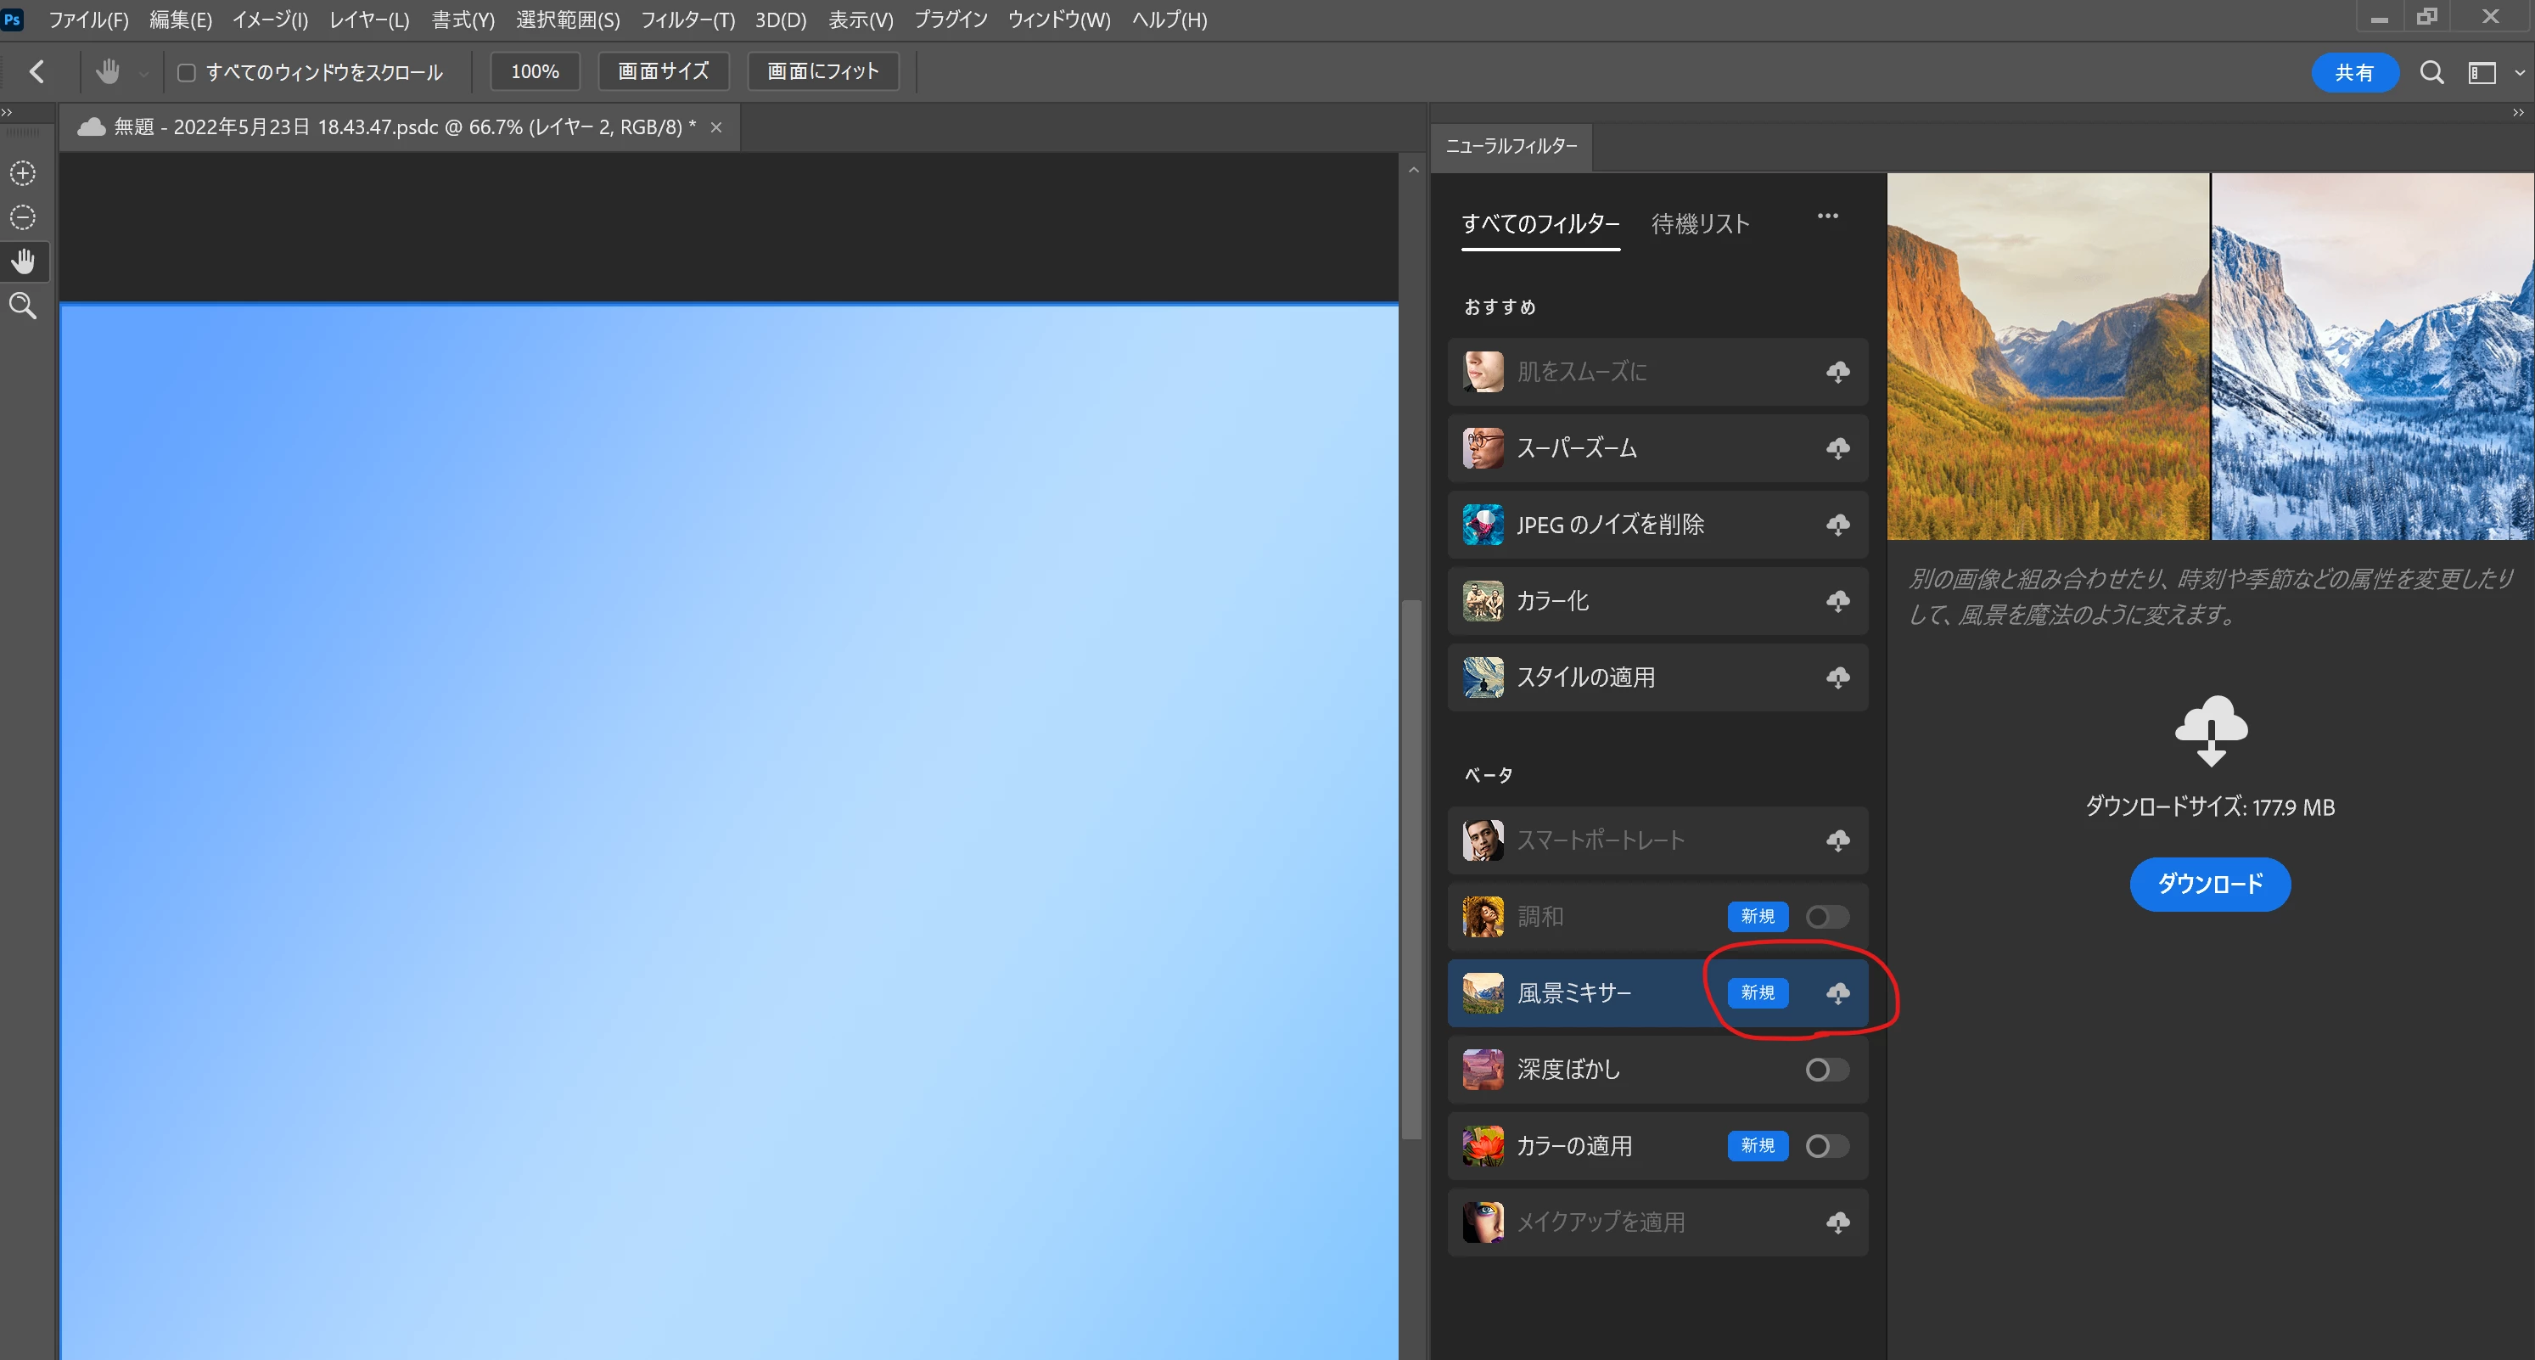Open the search magnifier icon at top right
Viewport: 2535px width, 1360px height.
pos(2431,72)
